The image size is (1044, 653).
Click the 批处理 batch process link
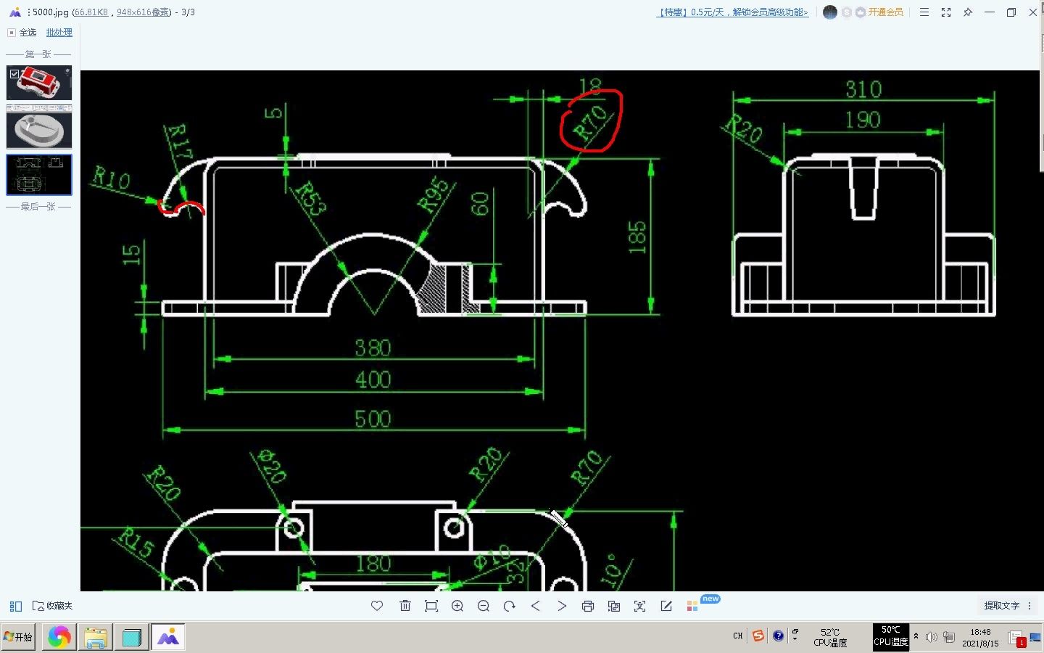coord(59,33)
